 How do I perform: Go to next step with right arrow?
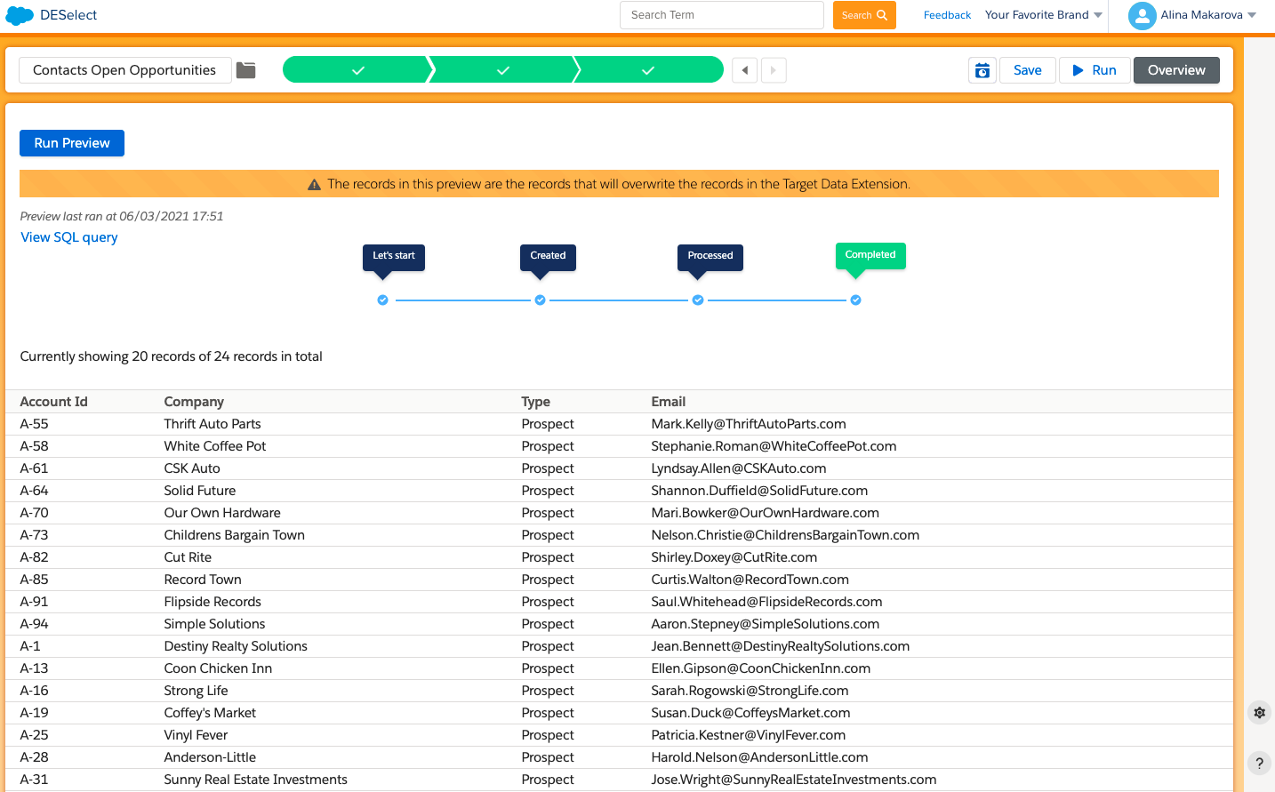774,70
